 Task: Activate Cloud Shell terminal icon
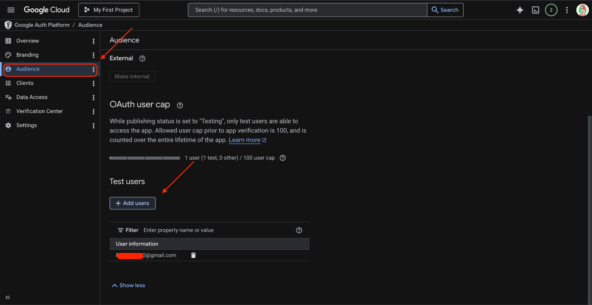coord(535,10)
